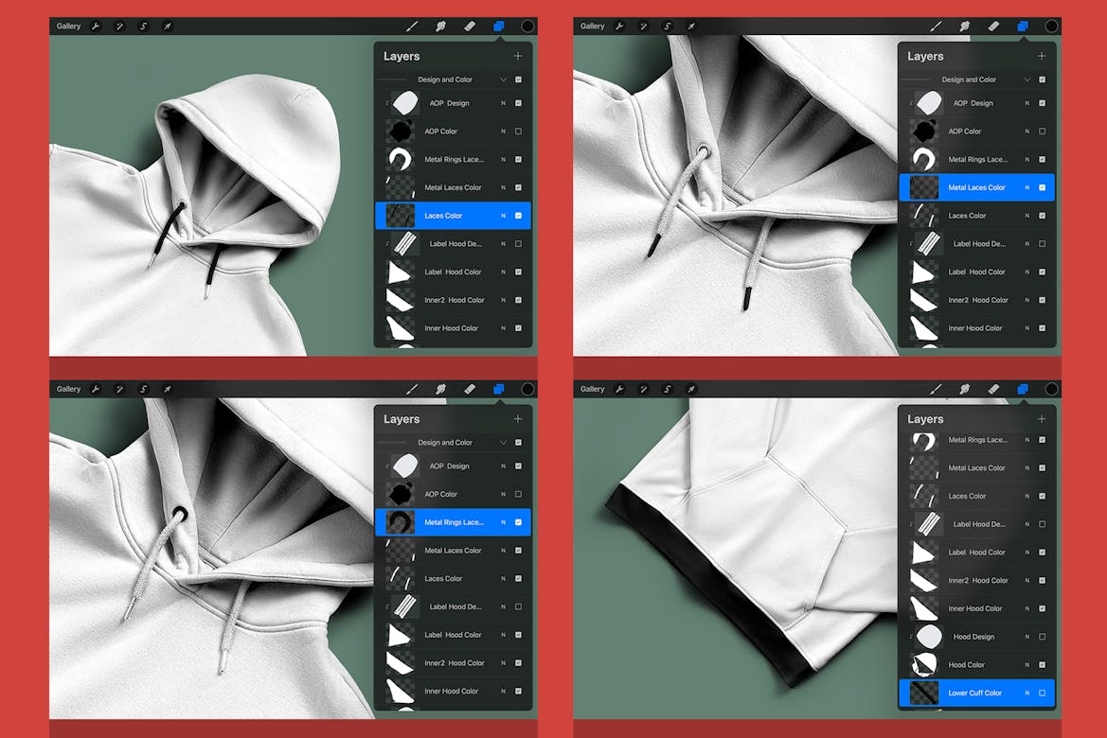
Task: Activate the Eraser tool
Action: 470,26
